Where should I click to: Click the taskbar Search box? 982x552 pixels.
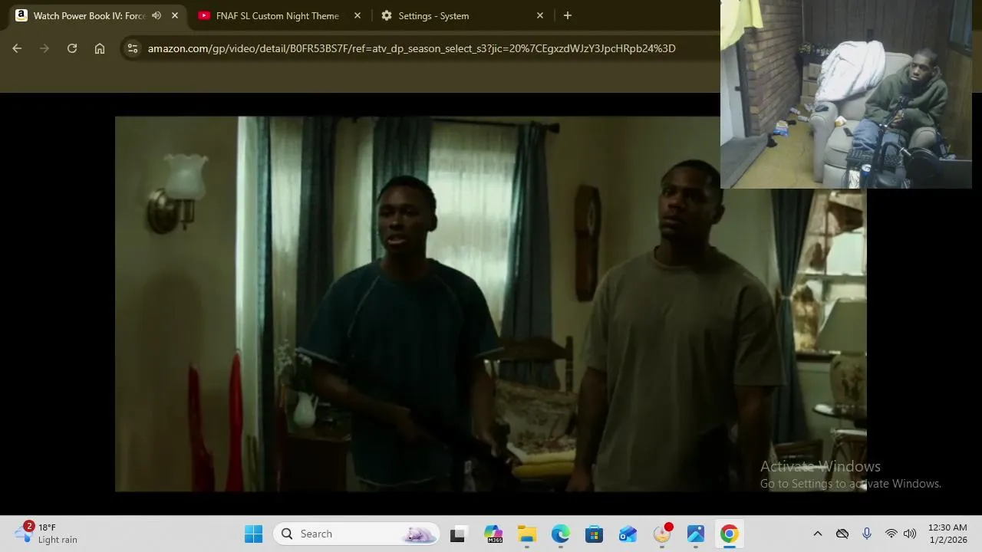(x=357, y=534)
